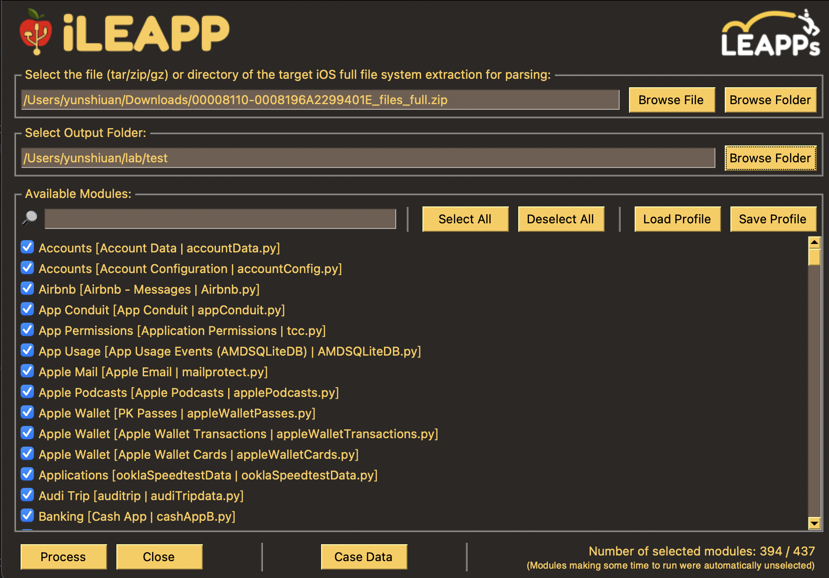Uncheck Apple Mail mailprotect.py module
This screenshot has width=829, height=578.
point(28,371)
